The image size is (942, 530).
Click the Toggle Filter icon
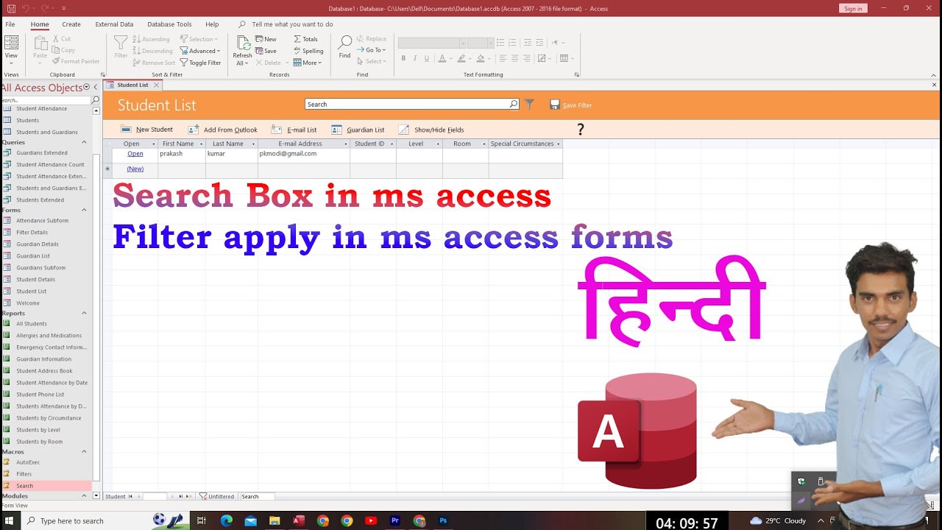pos(184,63)
